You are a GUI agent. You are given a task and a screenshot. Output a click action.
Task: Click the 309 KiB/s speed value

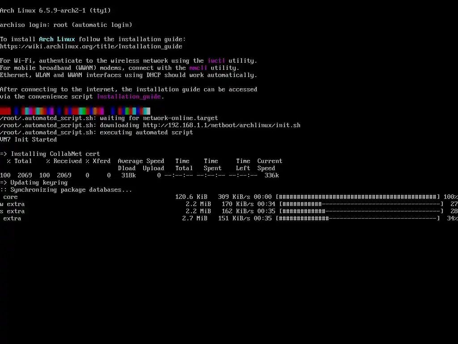point(234,197)
